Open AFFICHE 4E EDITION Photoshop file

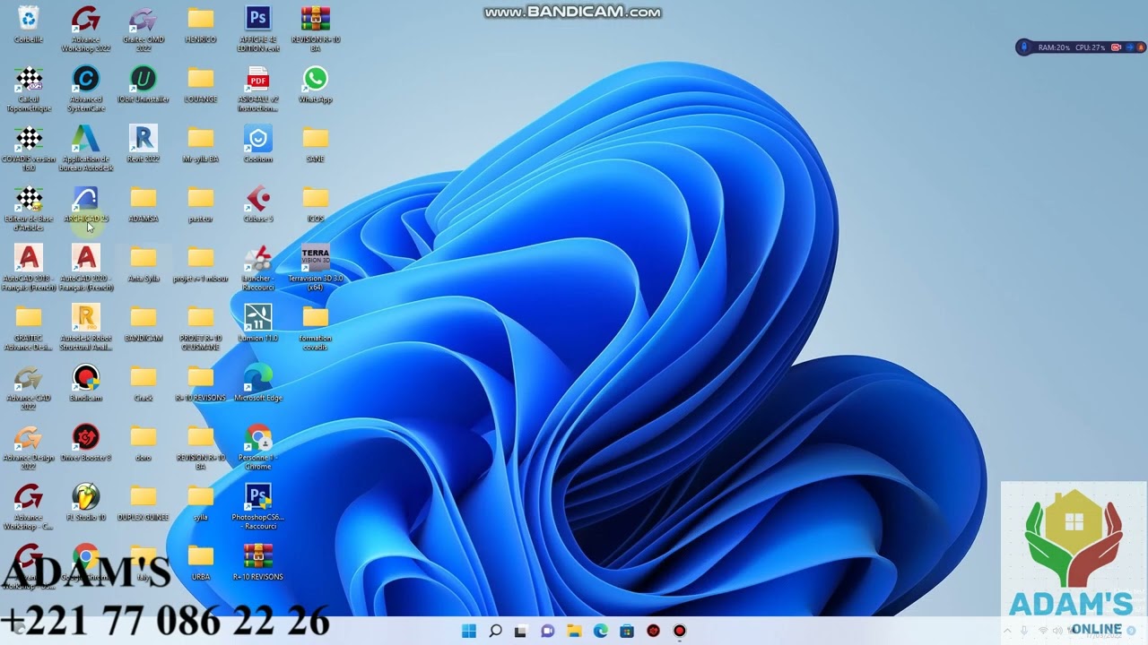click(x=258, y=29)
